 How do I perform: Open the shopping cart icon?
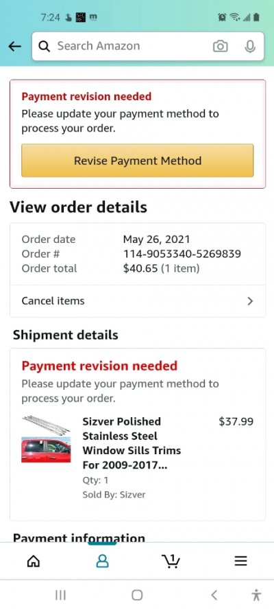171,561
